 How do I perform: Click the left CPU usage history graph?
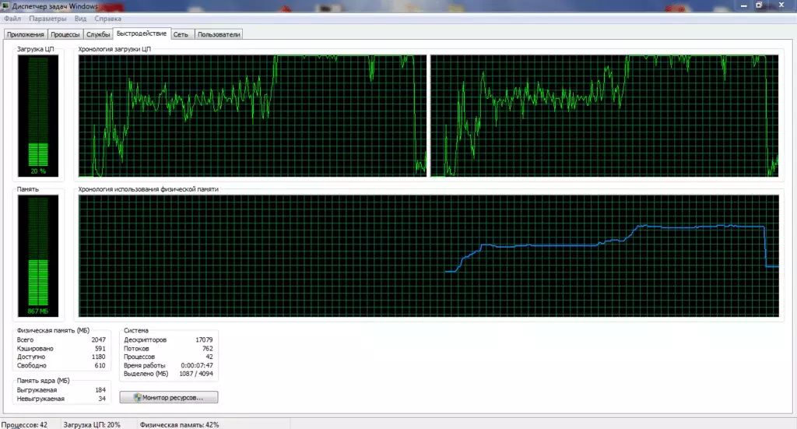pos(253,116)
